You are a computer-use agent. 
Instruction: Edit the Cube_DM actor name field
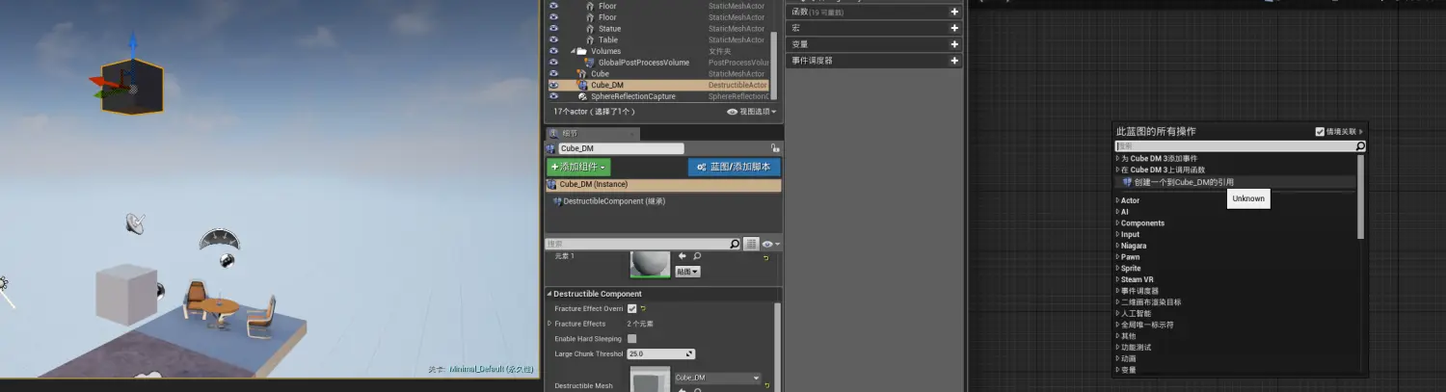click(x=621, y=148)
